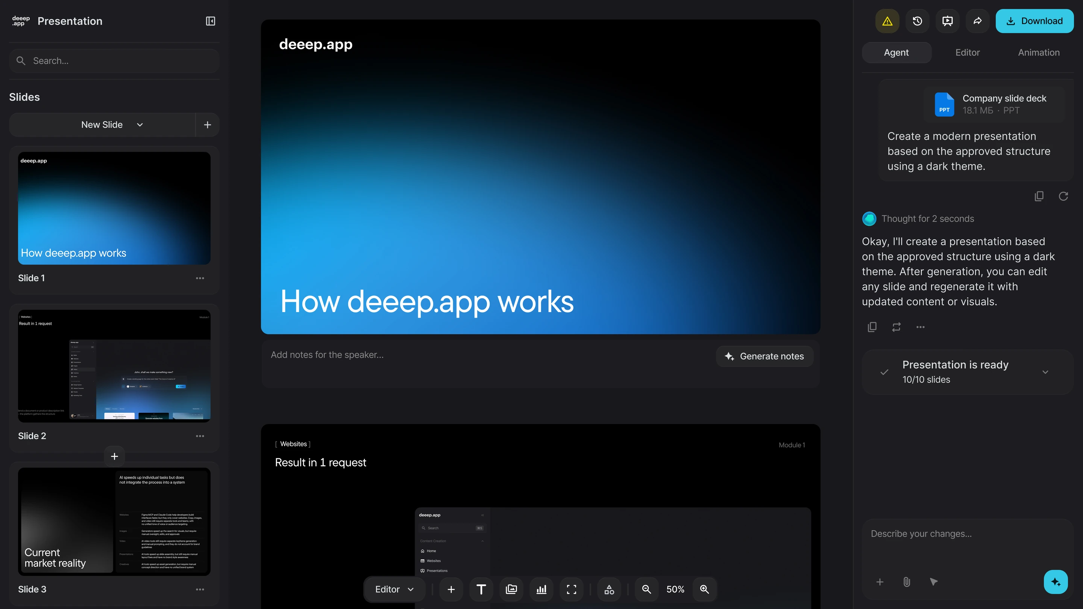Retry the agent response loop icon
This screenshot has height=609, width=1083.
point(896,327)
